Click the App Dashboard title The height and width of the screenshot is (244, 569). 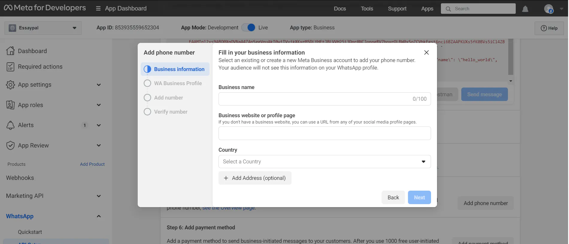126,8
